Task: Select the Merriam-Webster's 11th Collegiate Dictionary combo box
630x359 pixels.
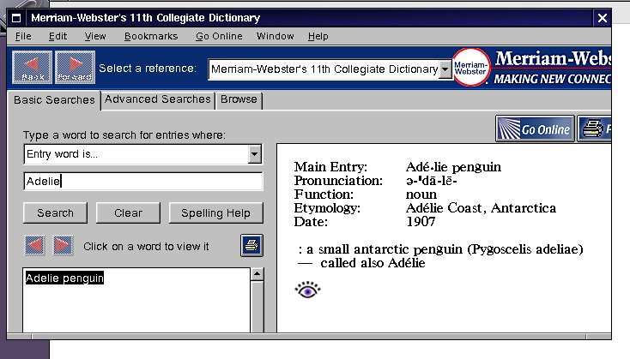Action: point(330,69)
